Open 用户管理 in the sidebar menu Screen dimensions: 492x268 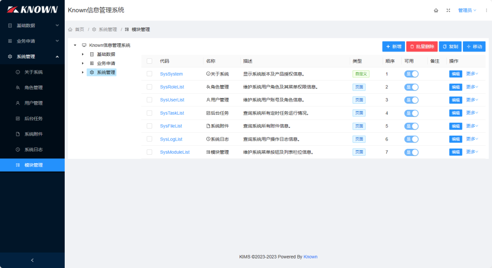point(33,103)
